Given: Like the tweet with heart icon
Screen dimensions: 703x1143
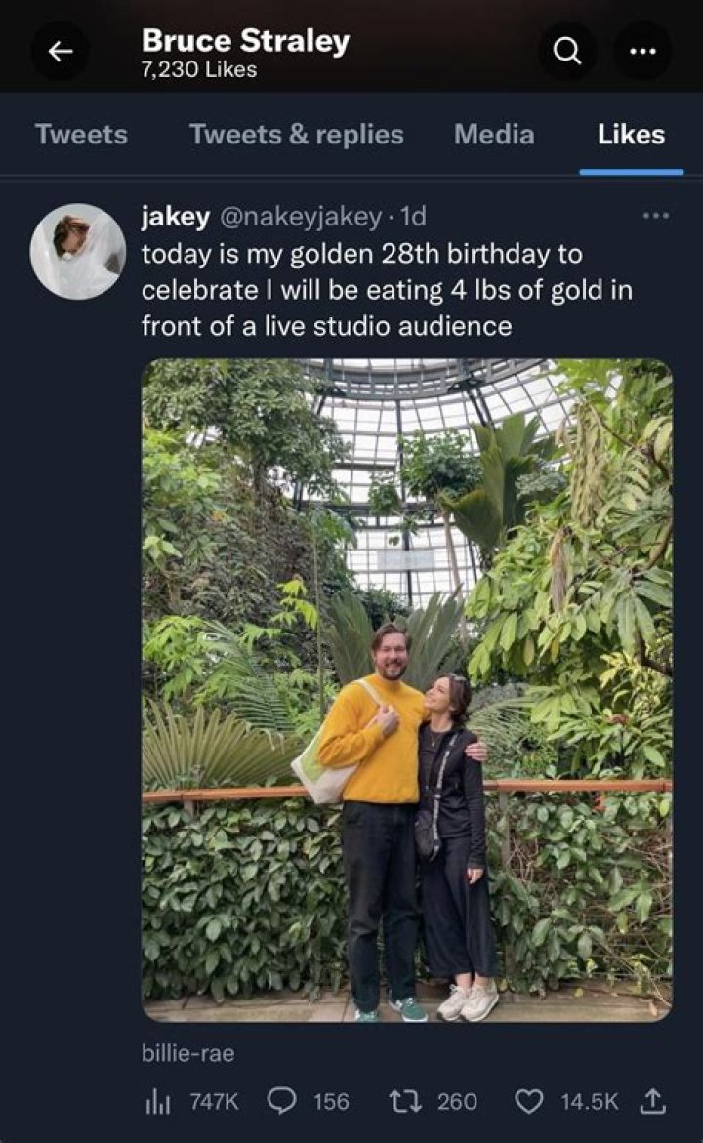Looking at the screenshot, I should click(x=567, y=1101).
